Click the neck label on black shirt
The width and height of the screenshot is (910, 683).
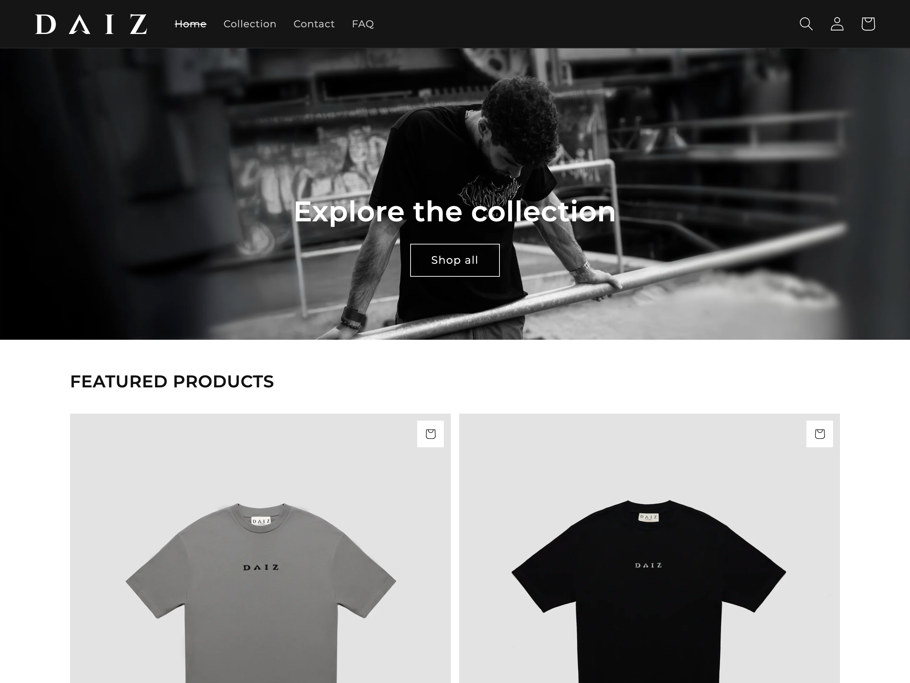click(x=648, y=517)
